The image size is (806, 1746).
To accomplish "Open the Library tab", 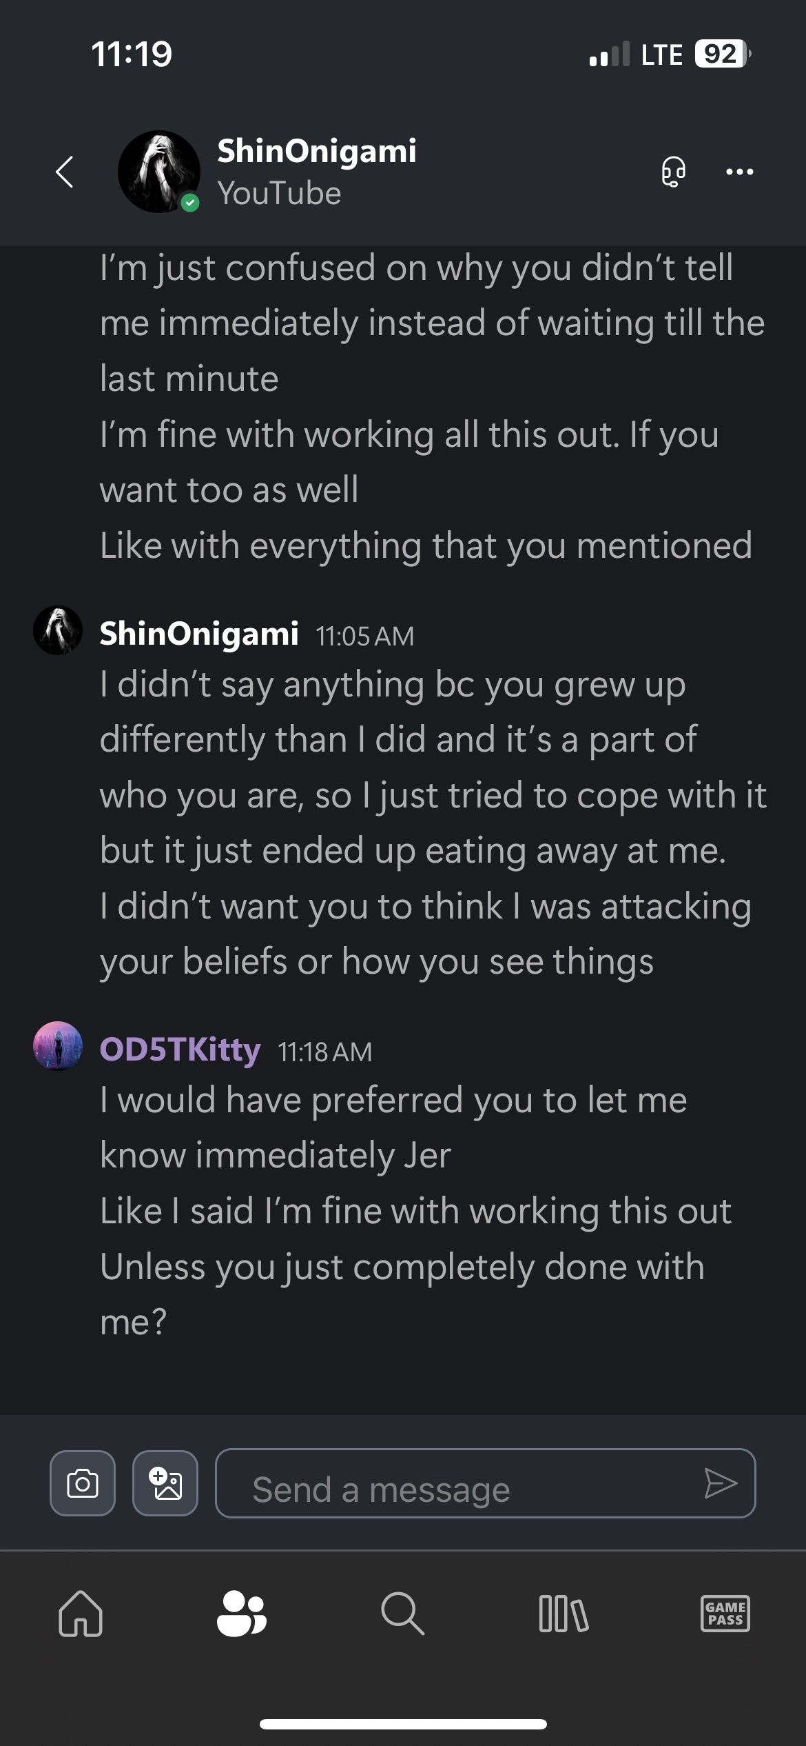I will [564, 1614].
